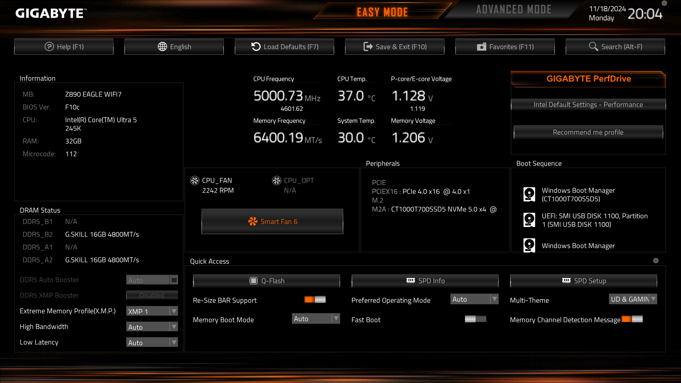Click drive icon for Windows Boot Manager (CT1000T700SSD5)
Screen dimensions: 681x383
pyautogui.click(x=529, y=194)
